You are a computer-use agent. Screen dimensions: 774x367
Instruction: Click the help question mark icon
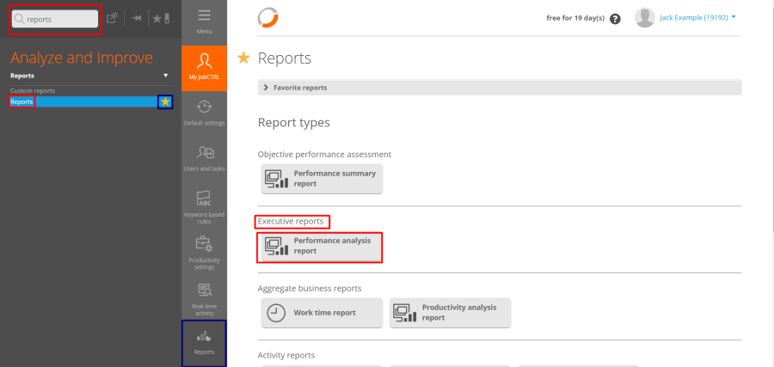coord(615,18)
